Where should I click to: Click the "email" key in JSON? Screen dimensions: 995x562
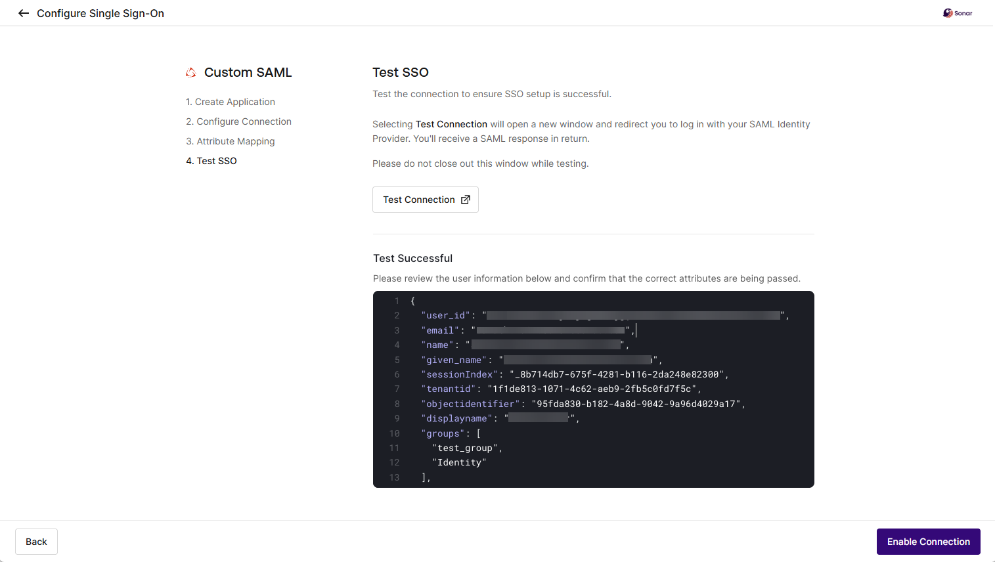click(x=441, y=330)
